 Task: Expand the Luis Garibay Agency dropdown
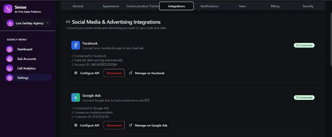[47, 23]
